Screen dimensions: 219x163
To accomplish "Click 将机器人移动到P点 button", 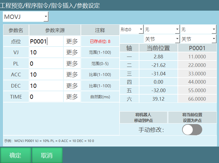I will (143, 118).
